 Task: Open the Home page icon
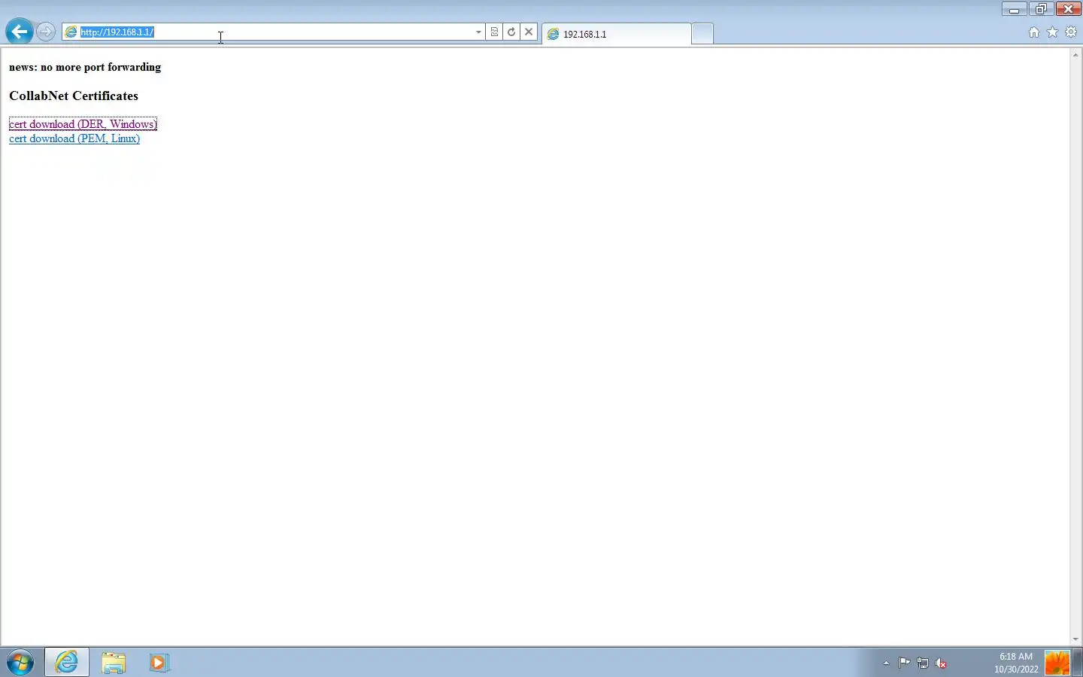1034,32
